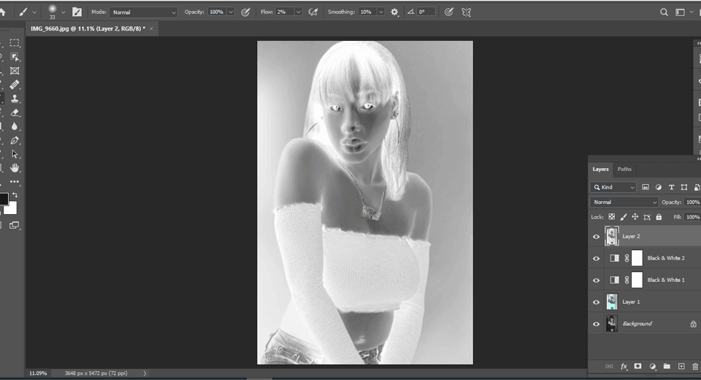Filter for pixel layers
This screenshot has height=380, width=701.
(x=646, y=187)
